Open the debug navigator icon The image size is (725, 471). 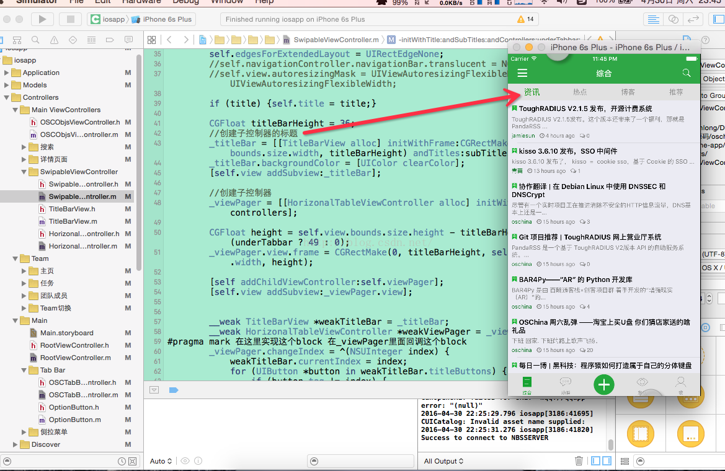(x=92, y=40)
